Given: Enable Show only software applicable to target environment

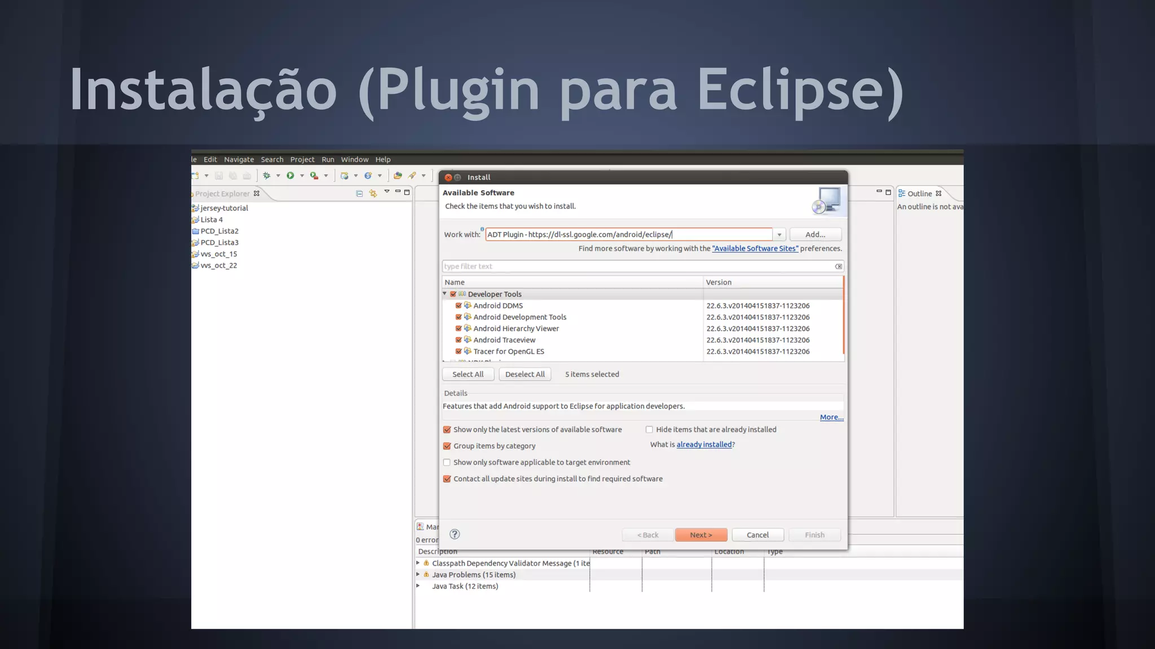Looking at the screenshot, I should (x=447, y=462).
